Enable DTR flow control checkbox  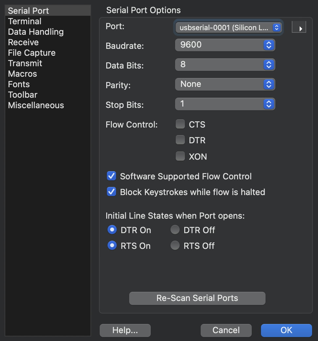[x=180, y=140]
